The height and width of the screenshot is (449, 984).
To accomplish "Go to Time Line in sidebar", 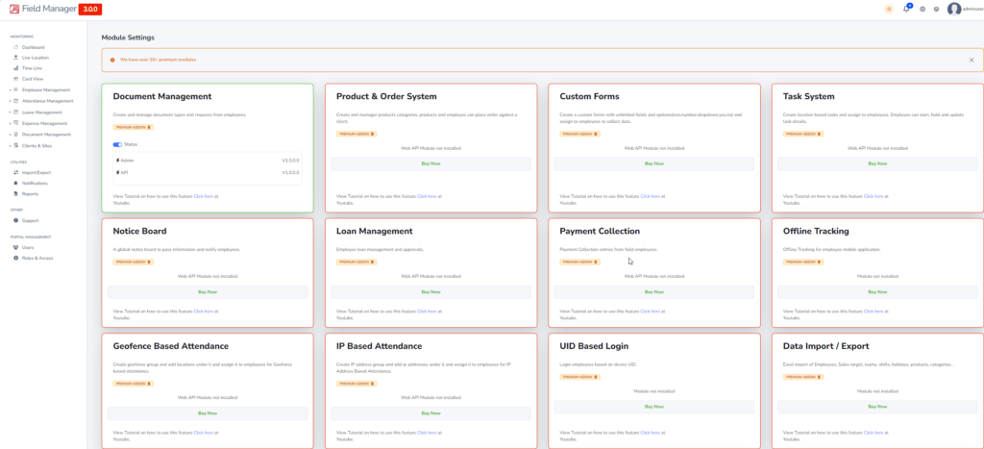I will tap(32, 68).
